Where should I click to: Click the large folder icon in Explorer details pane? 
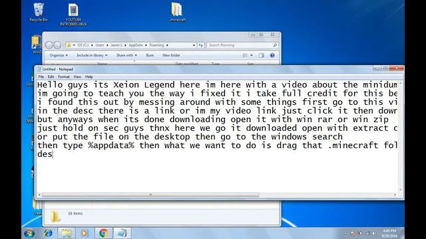click(55, 216)
